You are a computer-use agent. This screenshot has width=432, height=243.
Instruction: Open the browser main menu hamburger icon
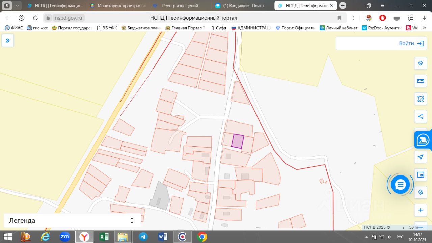(382, 6)
